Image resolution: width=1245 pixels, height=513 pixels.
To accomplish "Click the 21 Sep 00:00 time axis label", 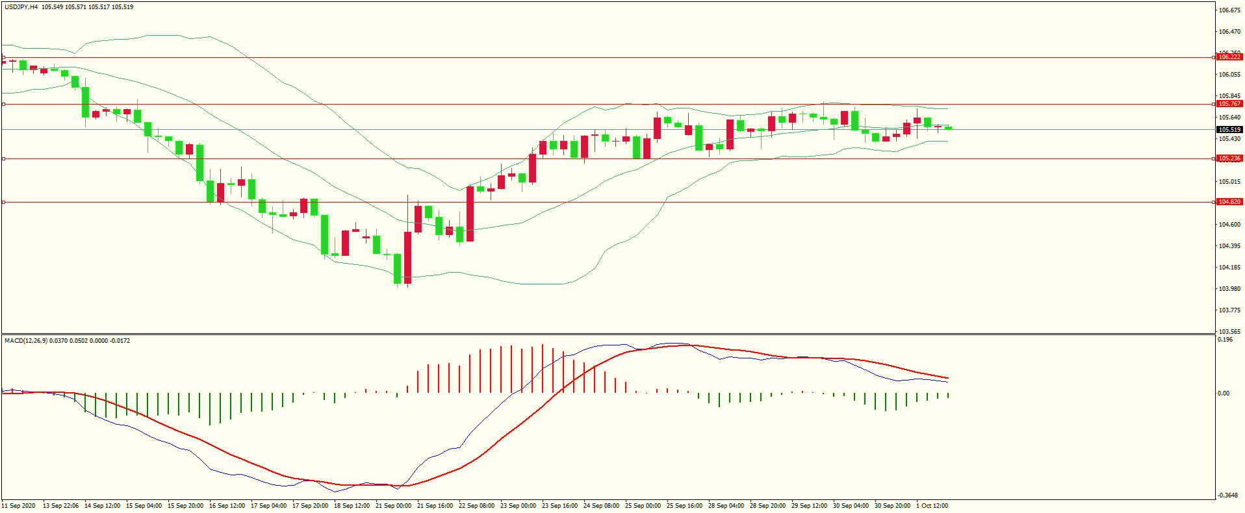I will 393,506.
